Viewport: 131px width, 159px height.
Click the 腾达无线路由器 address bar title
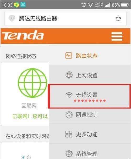pyautogui.click(x=38, y=18)
